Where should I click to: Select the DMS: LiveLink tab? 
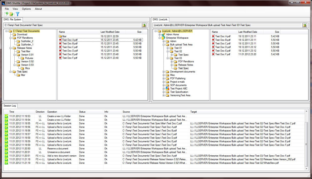click(160, 20)
